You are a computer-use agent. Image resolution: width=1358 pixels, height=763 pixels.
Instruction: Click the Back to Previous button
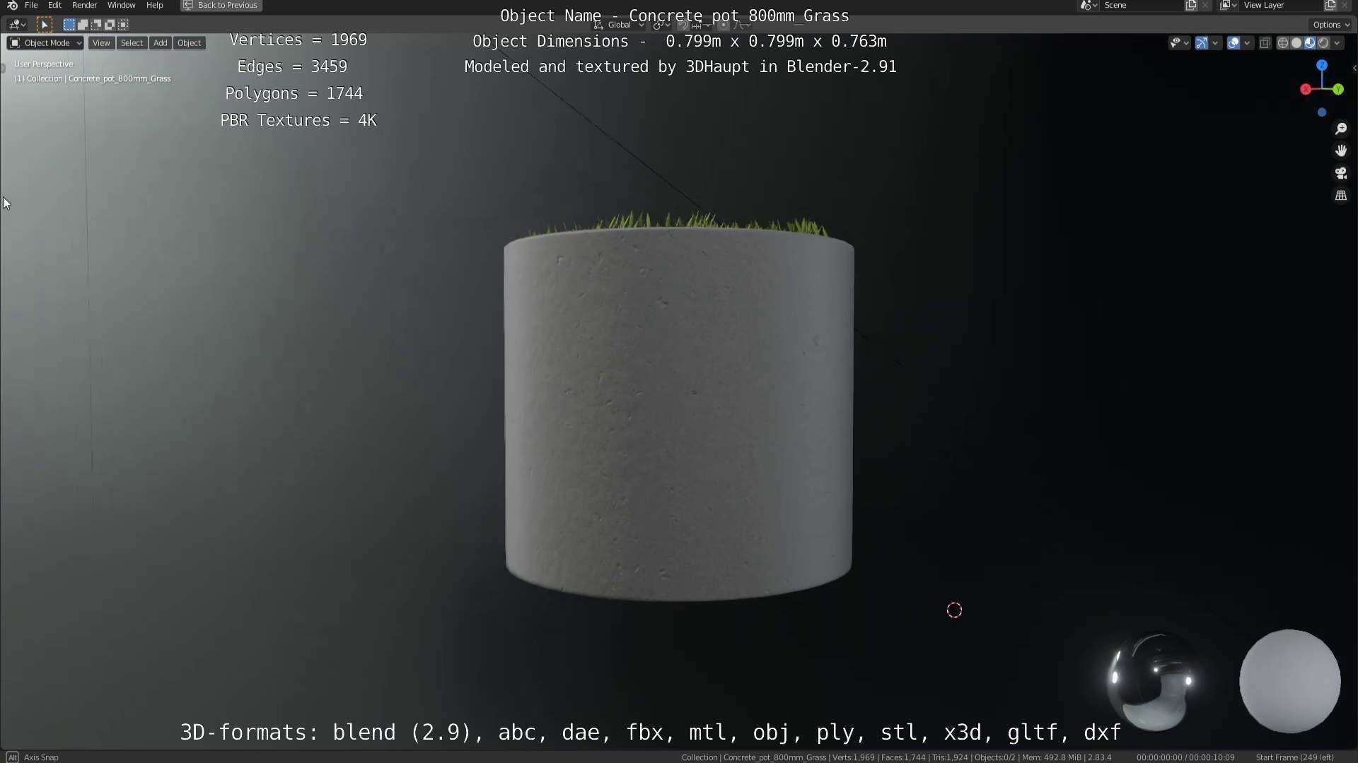(221, 5)
